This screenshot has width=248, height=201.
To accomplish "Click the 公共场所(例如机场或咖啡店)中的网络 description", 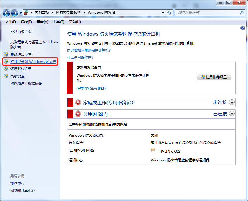I will point(98,124).
